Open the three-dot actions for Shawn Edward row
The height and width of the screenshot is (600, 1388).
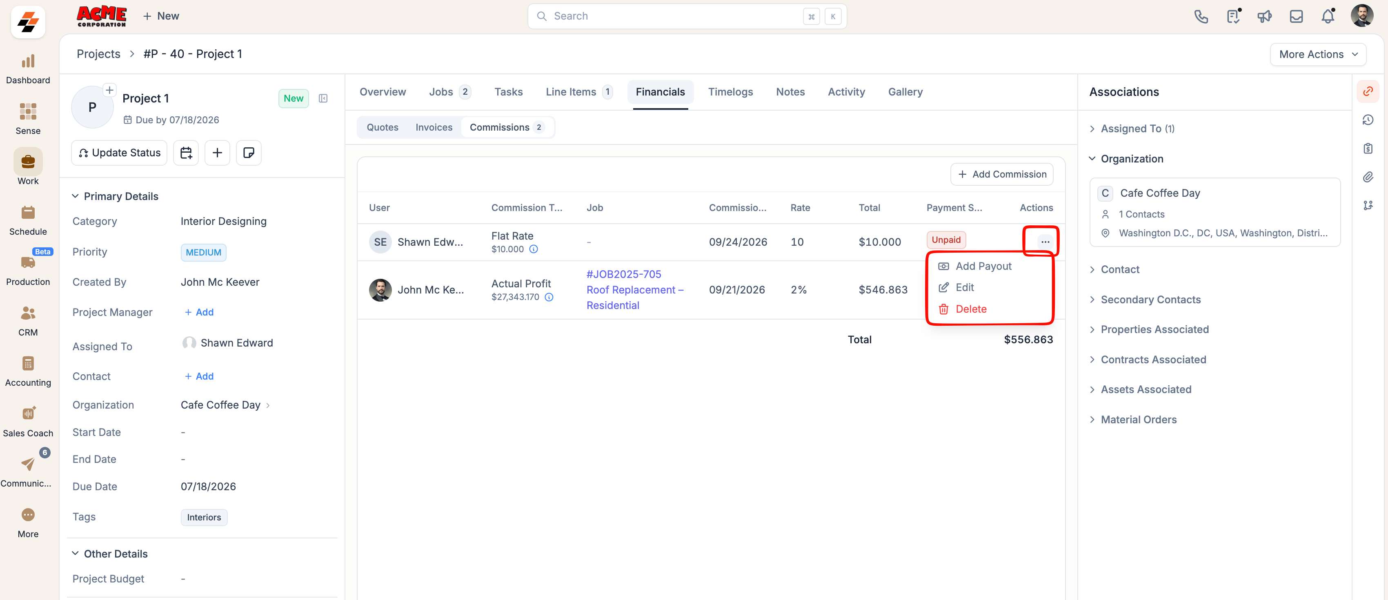[1045, 242]
